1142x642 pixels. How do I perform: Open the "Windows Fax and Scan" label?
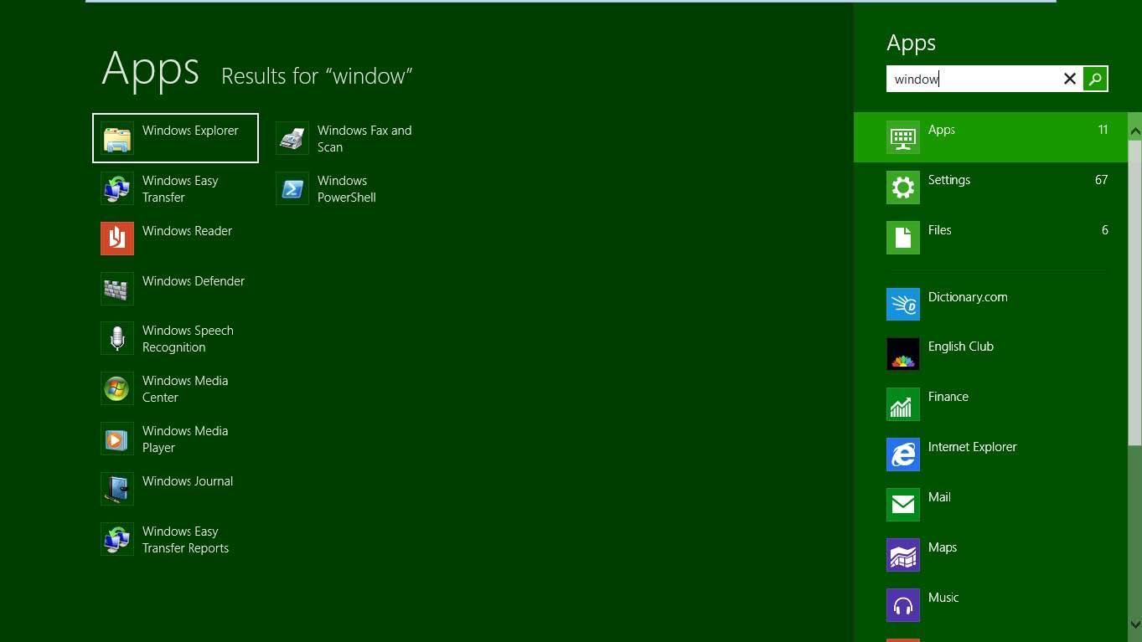tap(364, 139)
